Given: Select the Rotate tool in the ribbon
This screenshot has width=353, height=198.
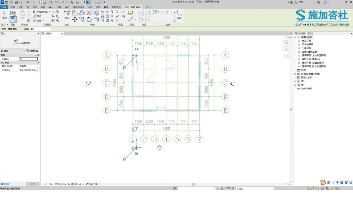Looking at the screenshot, I should tap(89, 20).
